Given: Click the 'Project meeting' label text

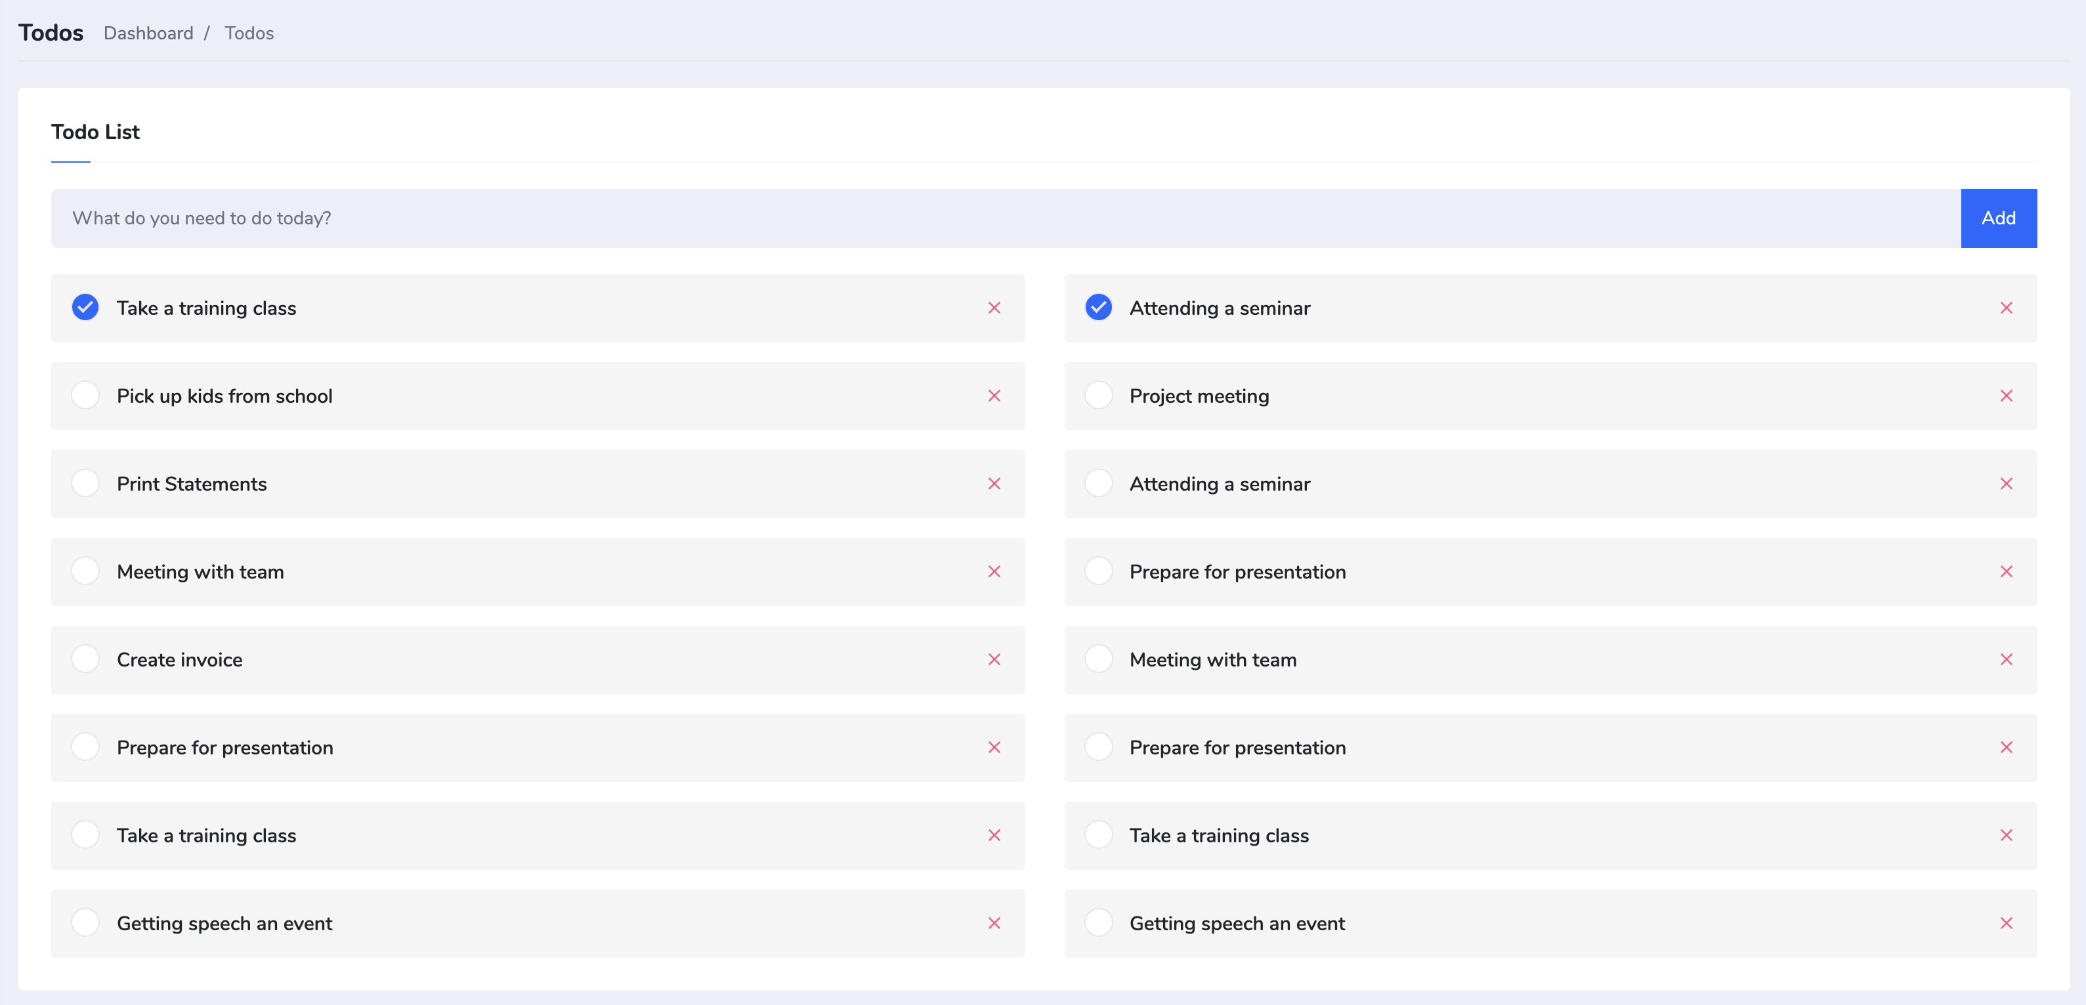Looking at the screenshot, I should point(1199,396).
